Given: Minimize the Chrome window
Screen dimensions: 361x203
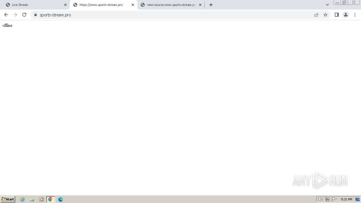Looking at the screenshot, I should [x=337, y=3].
